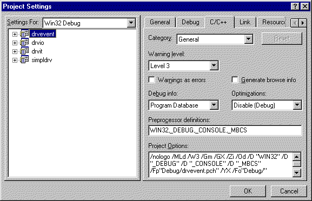Close the Project Settings dialog

point(305,6)
